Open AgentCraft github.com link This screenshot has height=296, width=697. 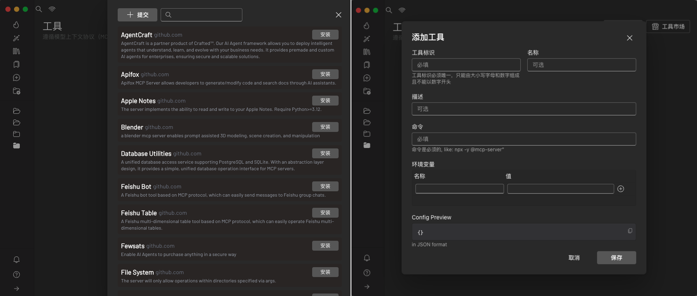pos(168,35)
